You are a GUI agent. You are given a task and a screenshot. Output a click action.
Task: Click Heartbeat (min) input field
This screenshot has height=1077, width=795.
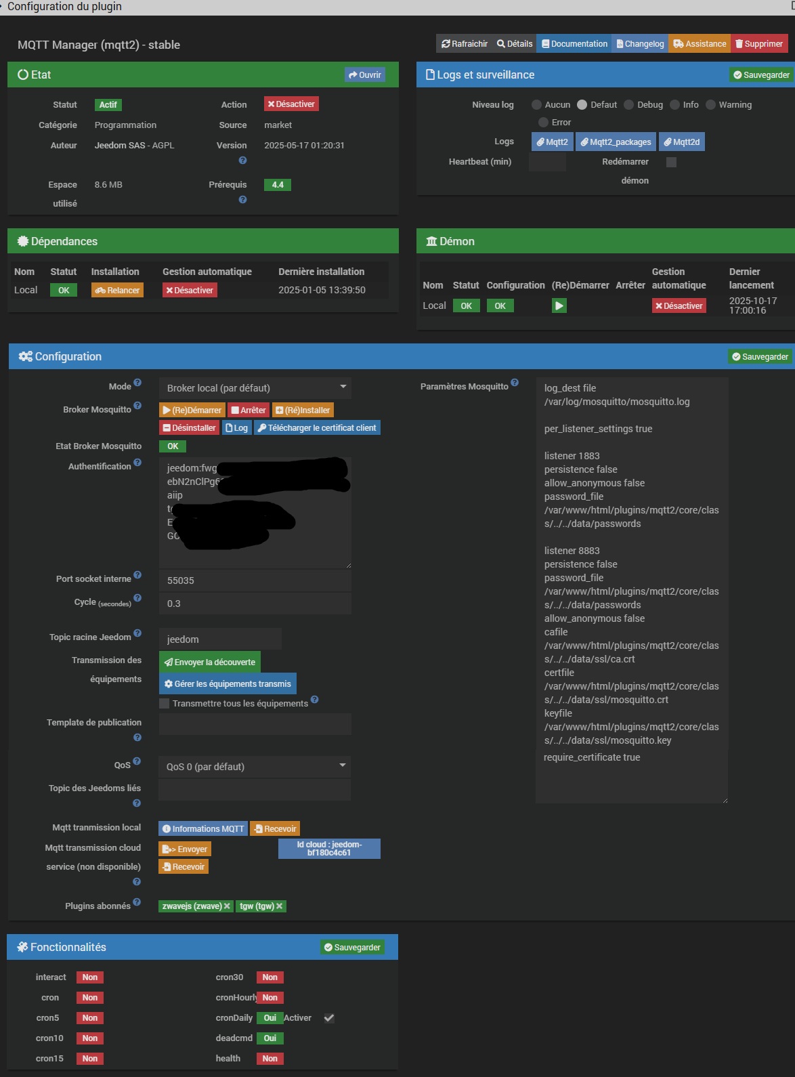pos(547,162)
